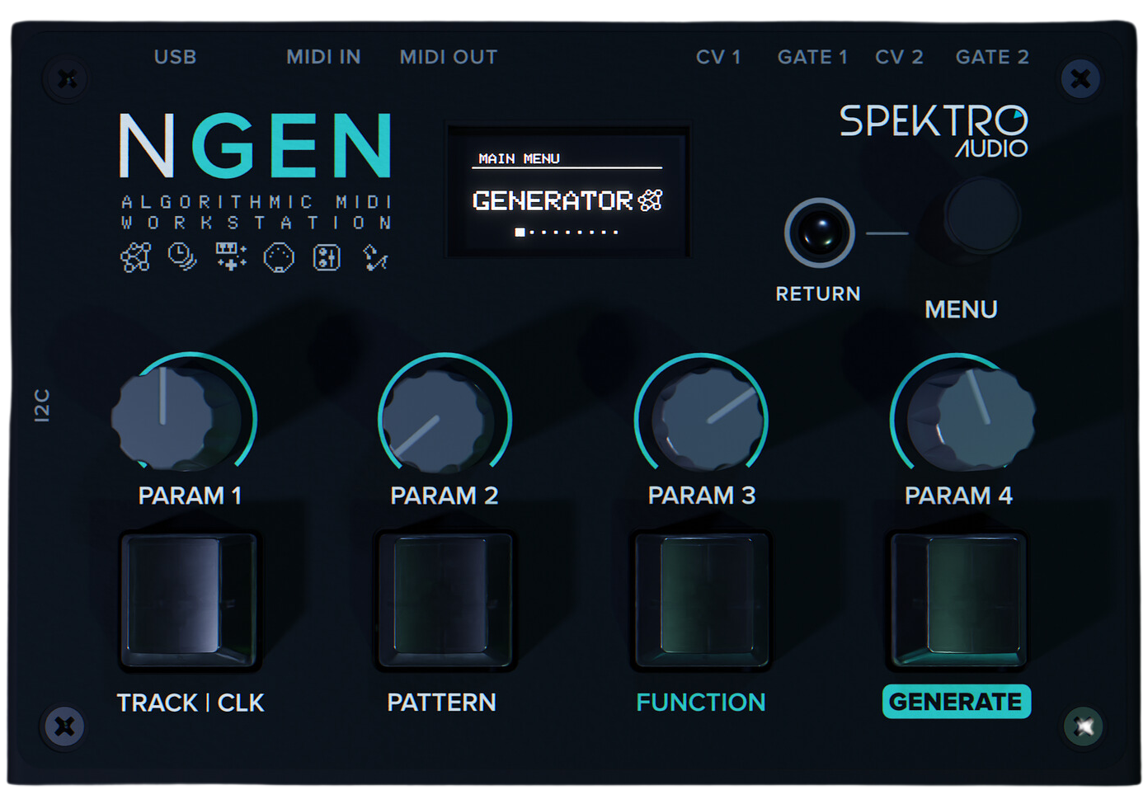Viewport: 1148px width, 804px height.
Task: Tap the GENERATE key
Action: pos(957,599)
